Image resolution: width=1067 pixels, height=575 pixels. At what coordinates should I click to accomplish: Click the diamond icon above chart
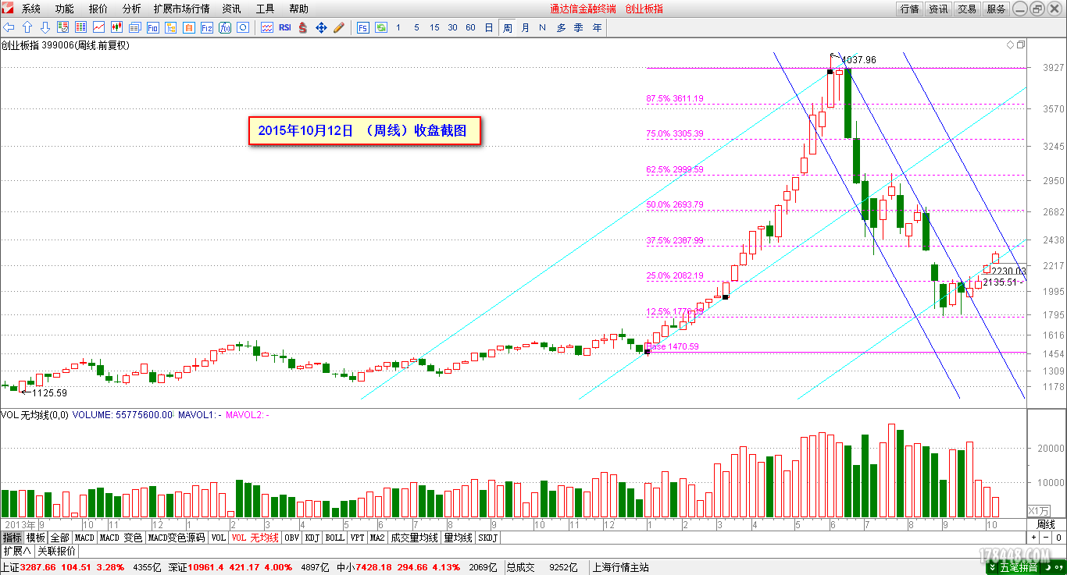pos(1010,45)
